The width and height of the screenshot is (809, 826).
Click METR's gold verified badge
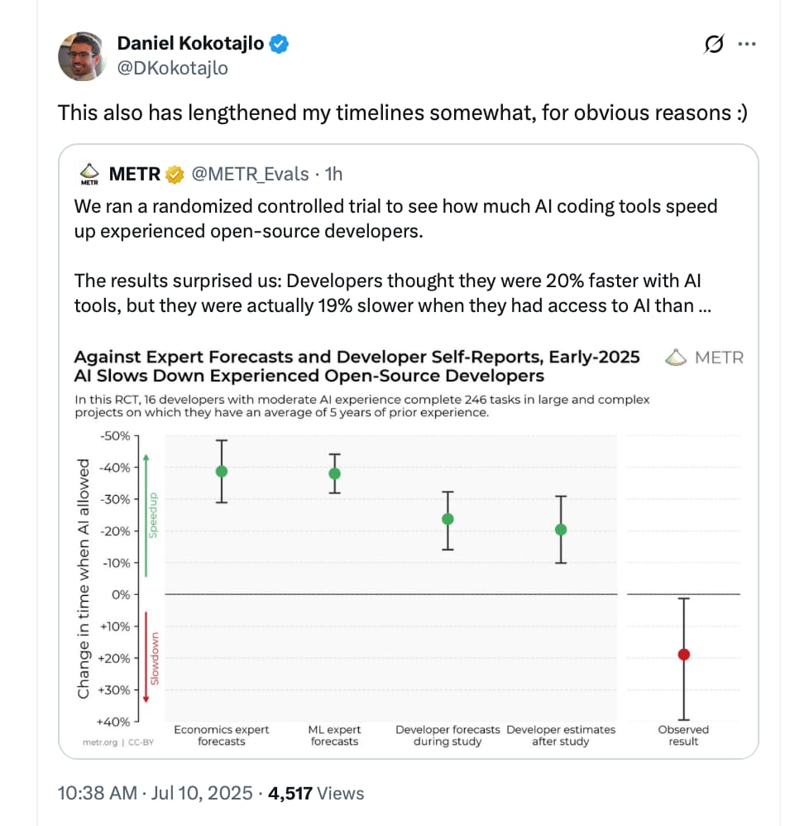click(175, 175)
